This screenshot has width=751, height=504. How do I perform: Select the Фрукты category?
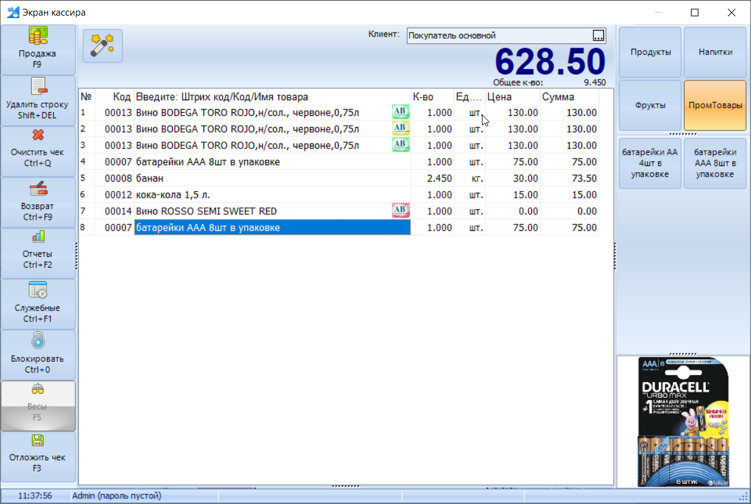[x=650, y=105]
